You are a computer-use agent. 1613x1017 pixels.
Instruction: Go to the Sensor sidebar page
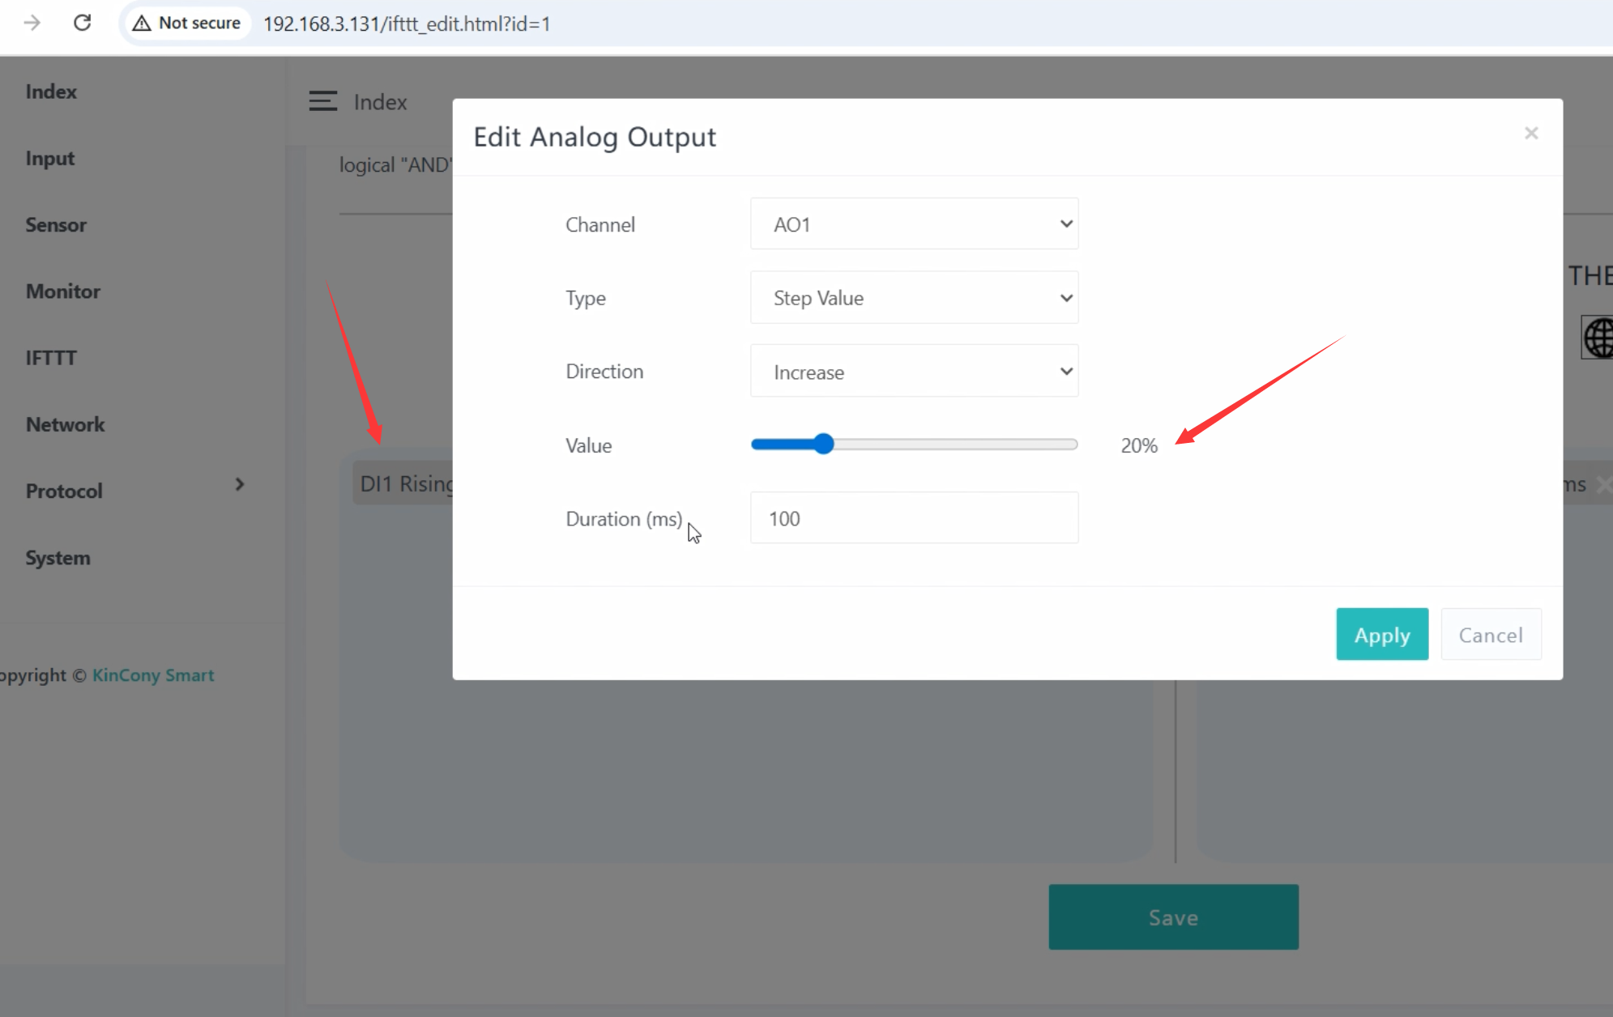point(56,225)
